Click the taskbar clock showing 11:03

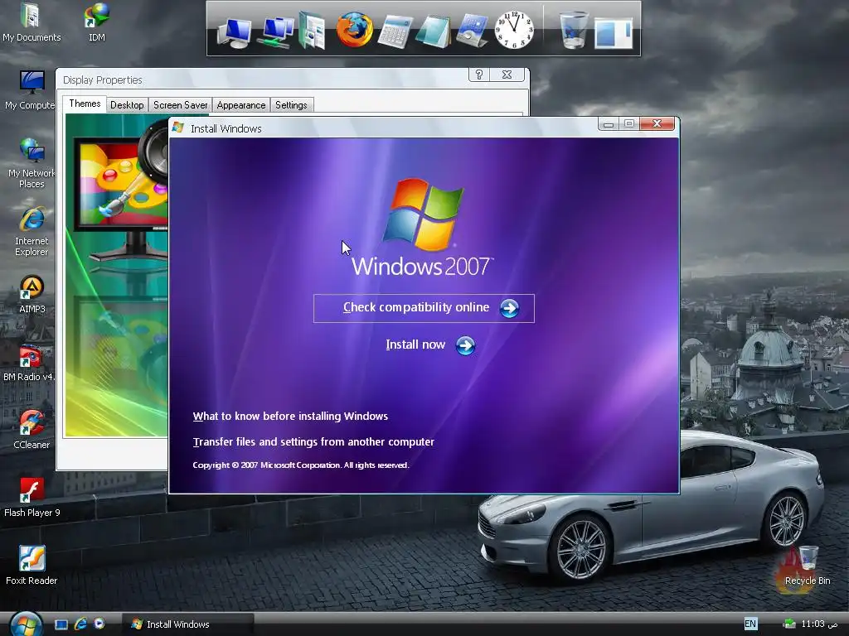tap(818, 624)
